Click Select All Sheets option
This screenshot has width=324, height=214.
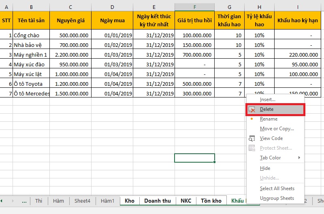coord(277,189)
